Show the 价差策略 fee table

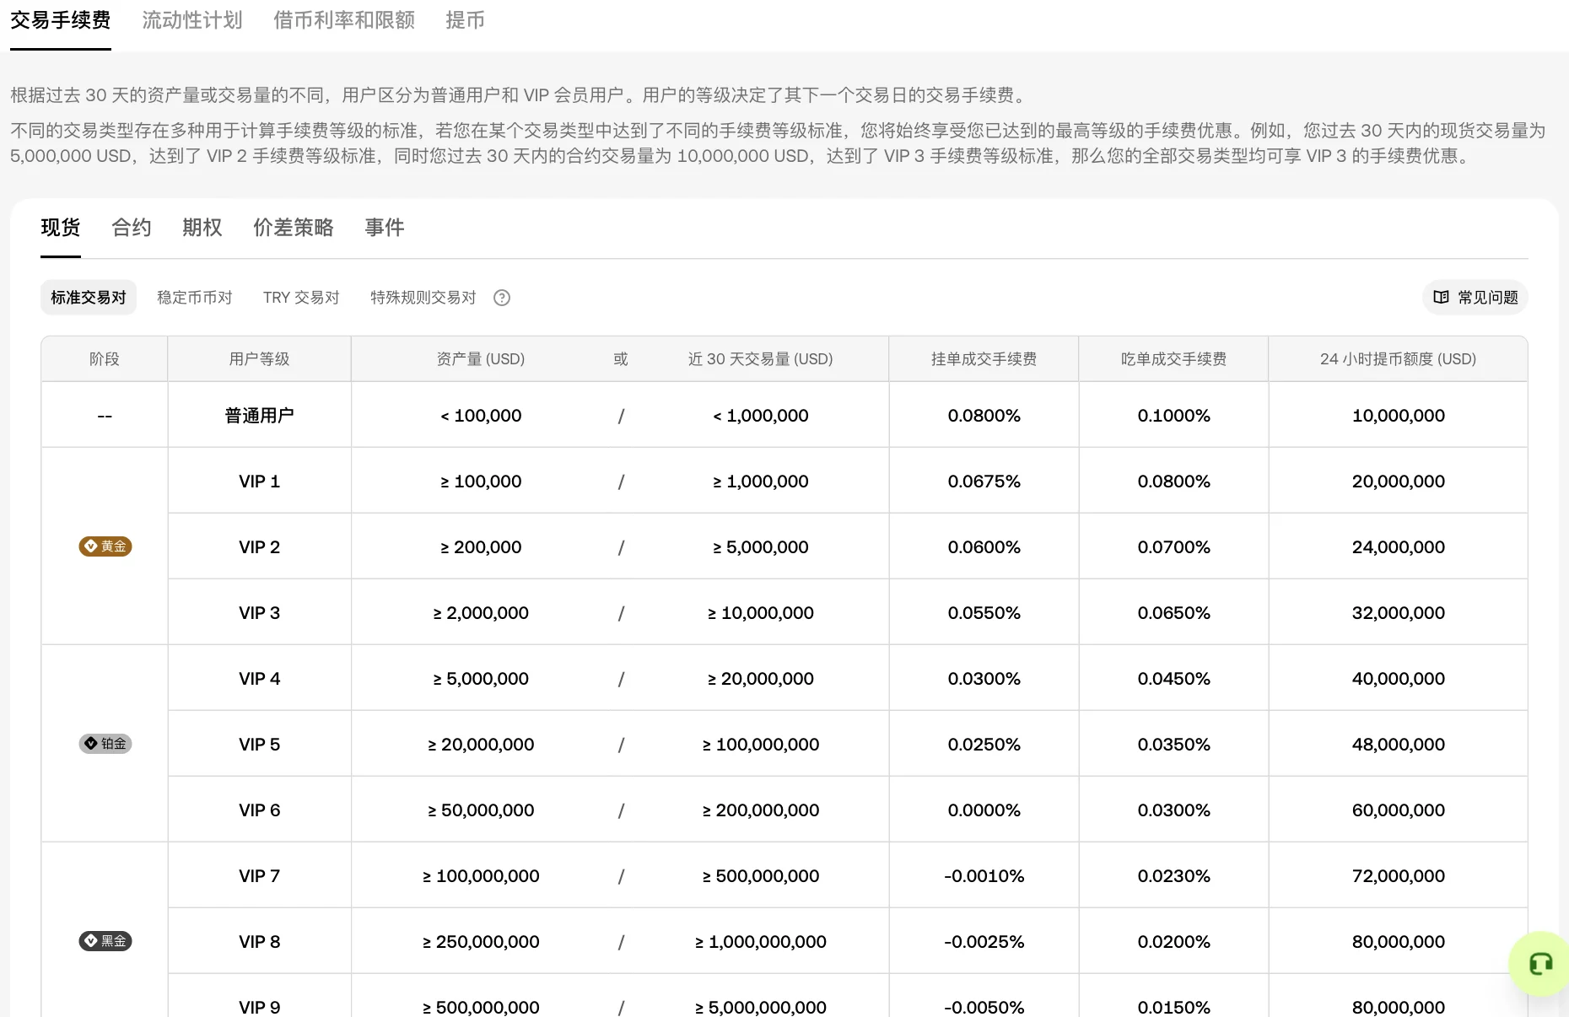click(294, 228)
